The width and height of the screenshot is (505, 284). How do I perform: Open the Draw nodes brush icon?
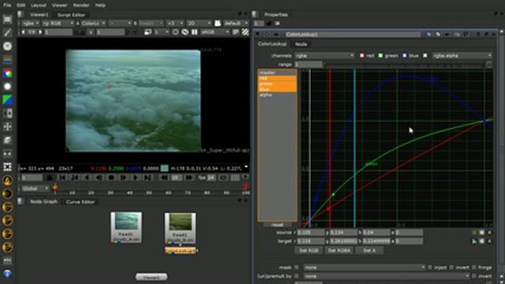[7, 33]
